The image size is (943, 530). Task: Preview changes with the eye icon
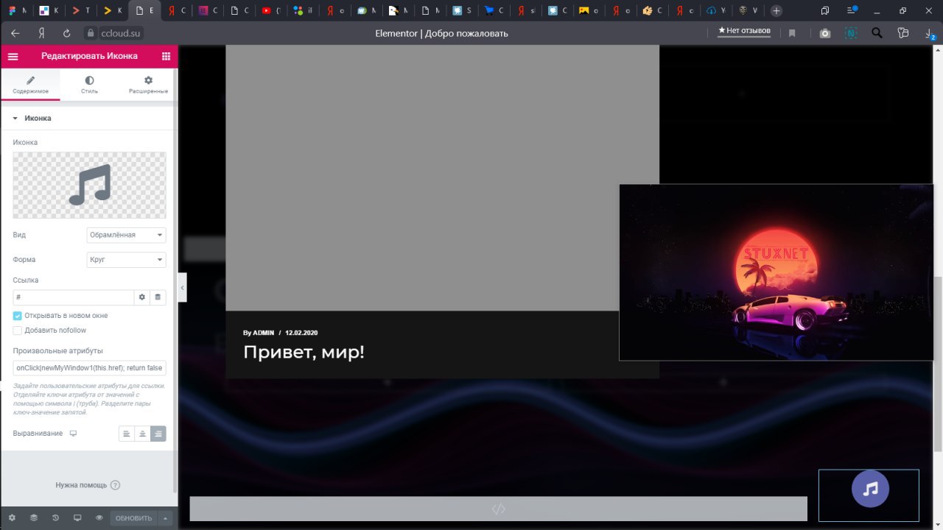[99, 518]
